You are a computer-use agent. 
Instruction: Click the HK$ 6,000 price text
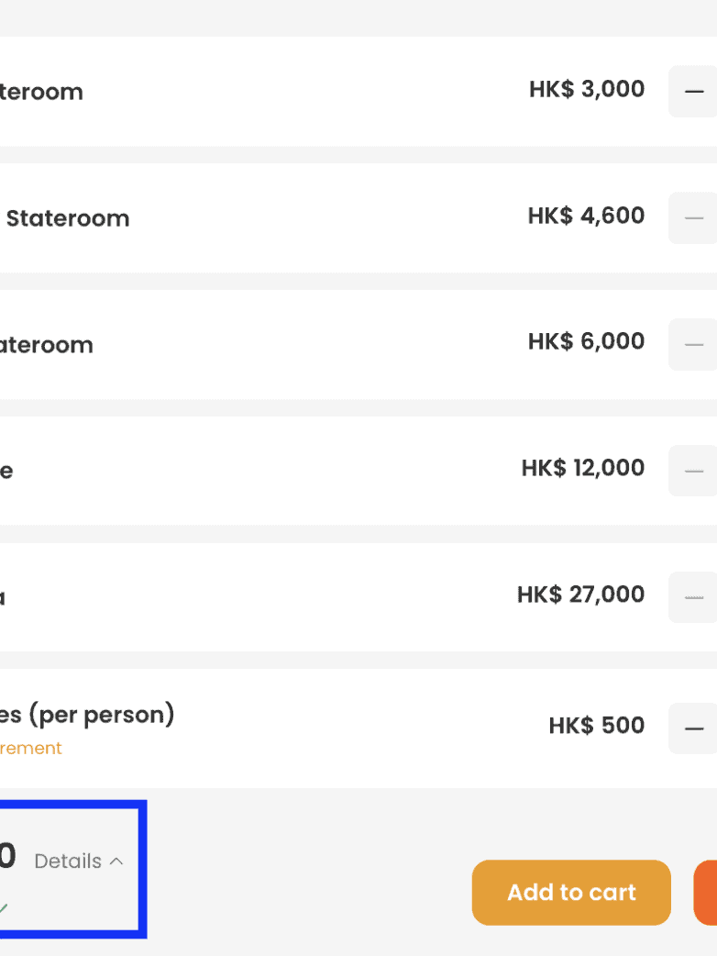click(x=587, y=342)
